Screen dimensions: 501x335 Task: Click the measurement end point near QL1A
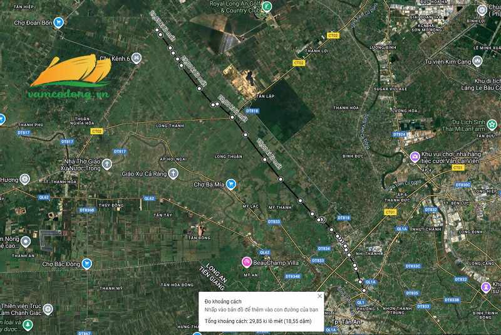coord(364,290)
